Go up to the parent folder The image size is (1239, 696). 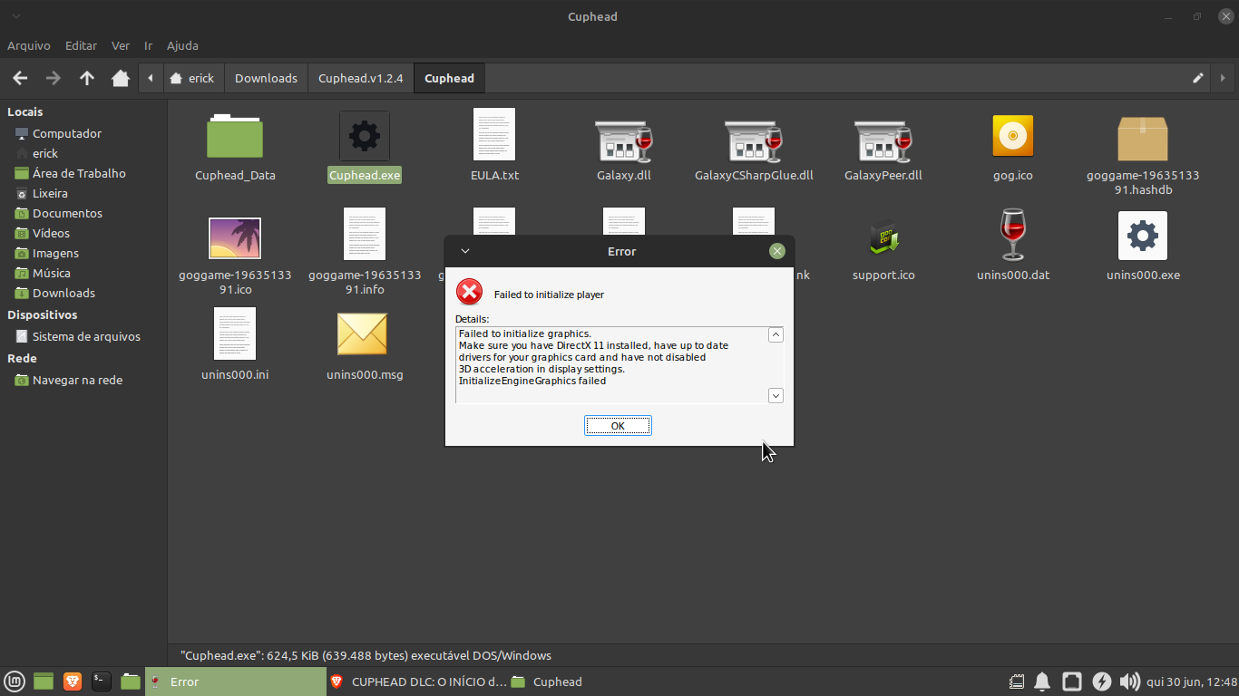[87, 78]
